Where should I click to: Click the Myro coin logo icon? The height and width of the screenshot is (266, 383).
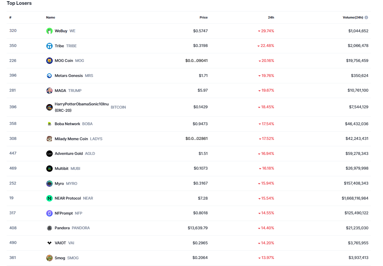click(x=49, y=184)
